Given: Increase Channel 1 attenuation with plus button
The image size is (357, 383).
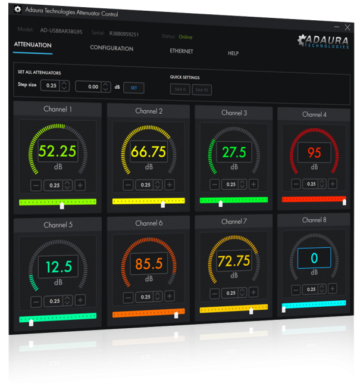Looking at the screenshot, I should (x=80, y=185).
